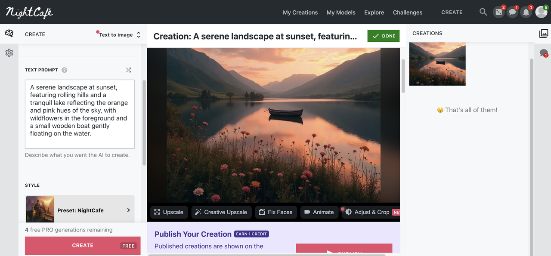Click the Creative Upscale button
Screen dimensions: 551x256
pyautogui.click(x=221, y=212)
